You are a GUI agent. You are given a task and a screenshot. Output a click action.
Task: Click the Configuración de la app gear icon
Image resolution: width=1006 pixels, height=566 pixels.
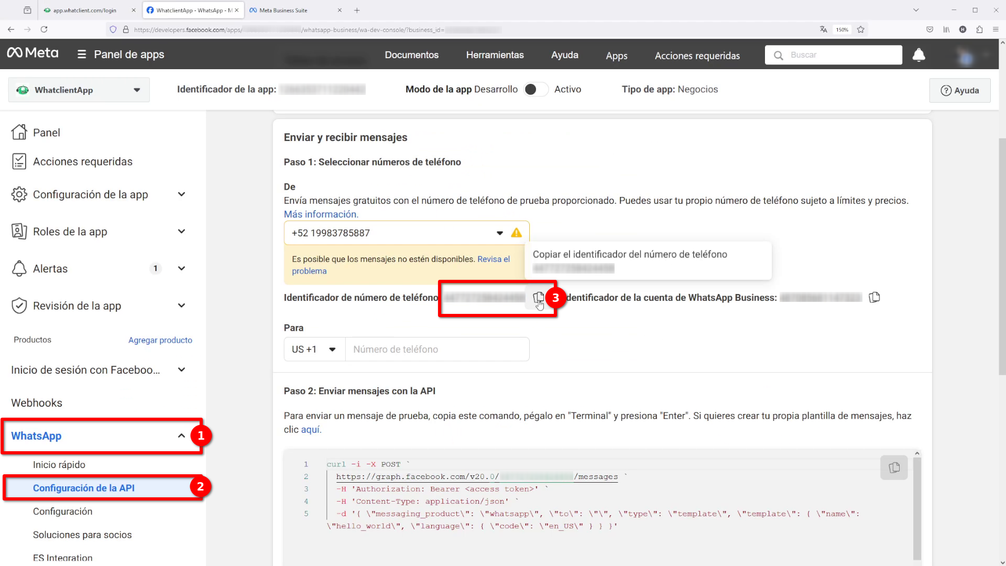click(19, 194)
